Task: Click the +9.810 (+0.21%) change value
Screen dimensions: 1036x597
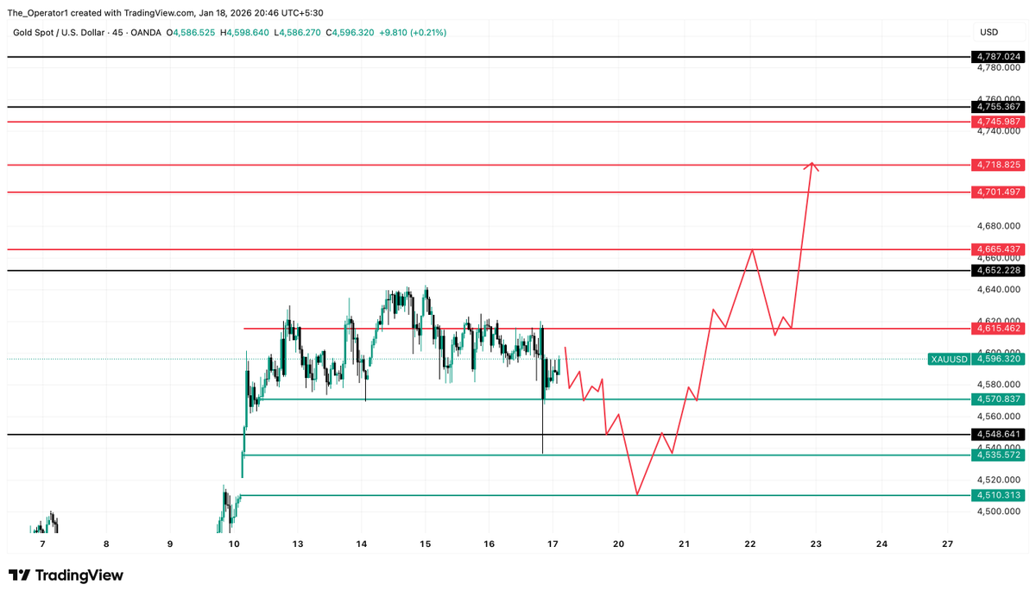Action: coord(414,33)
